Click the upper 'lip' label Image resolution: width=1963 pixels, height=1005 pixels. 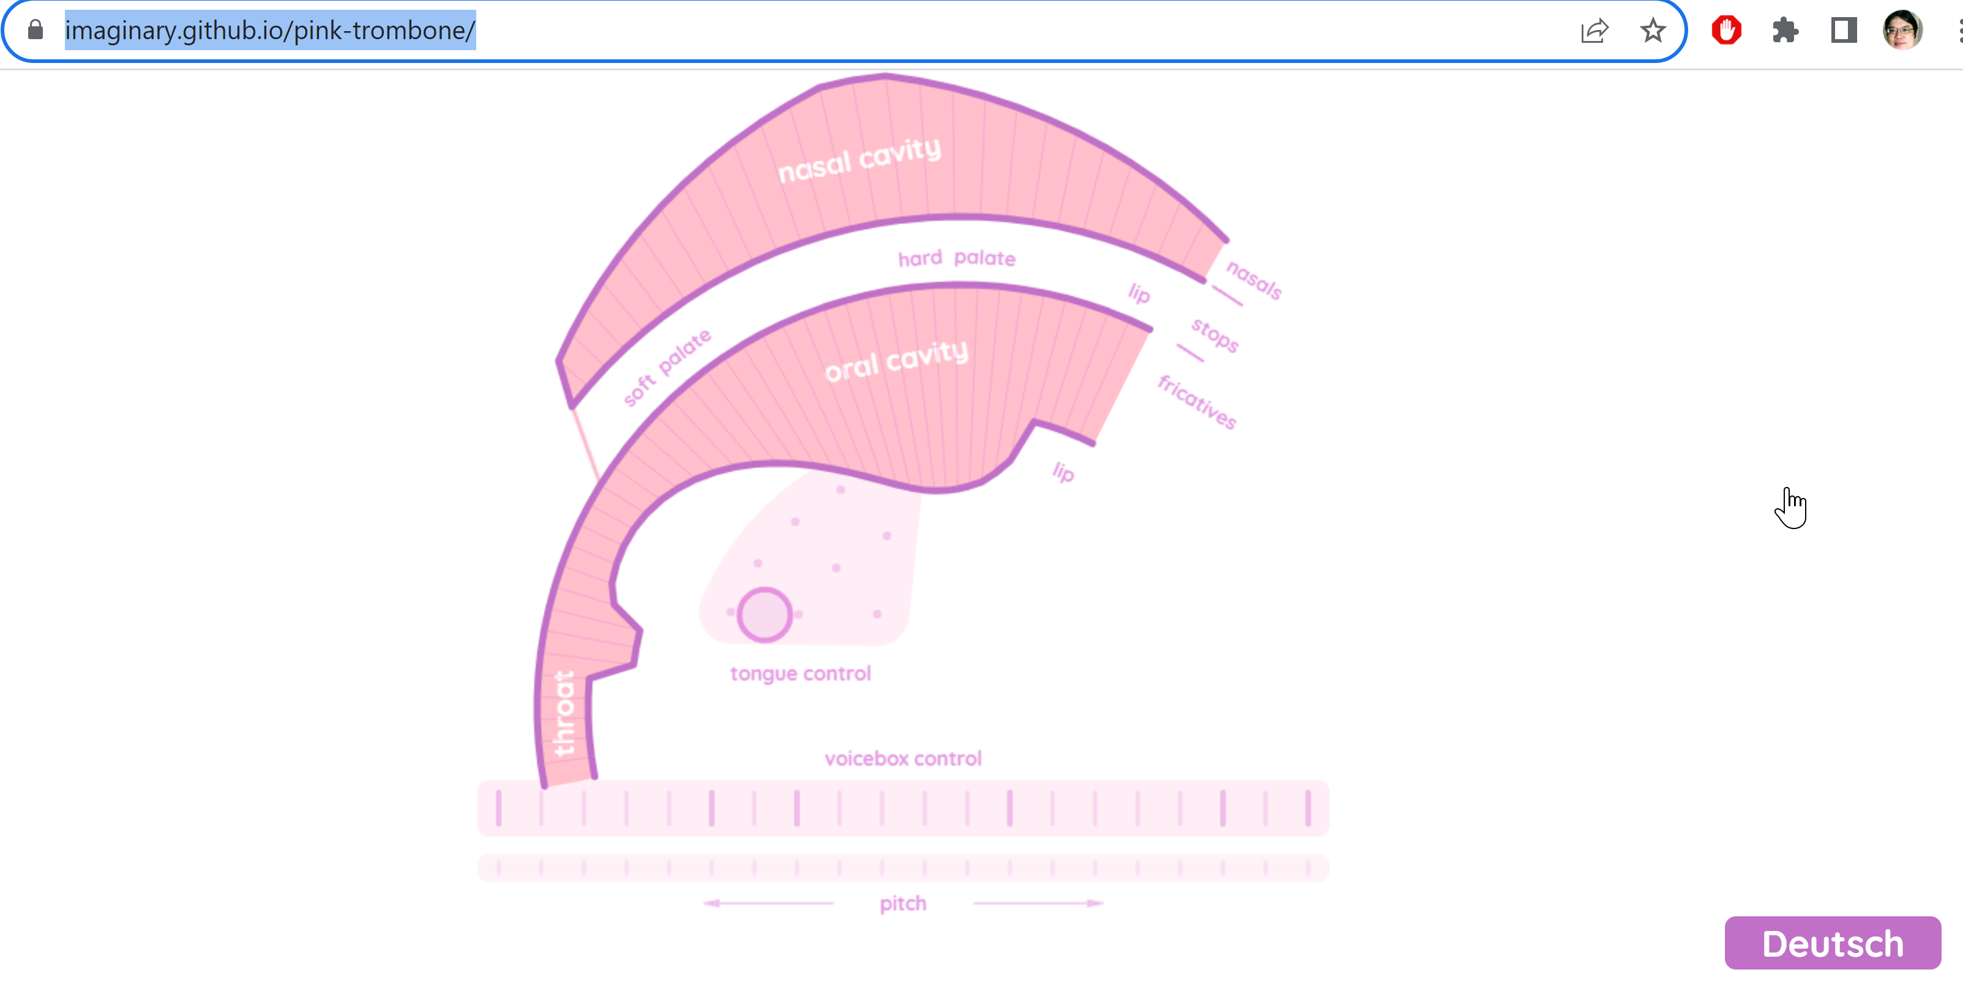pos(1139,293)
